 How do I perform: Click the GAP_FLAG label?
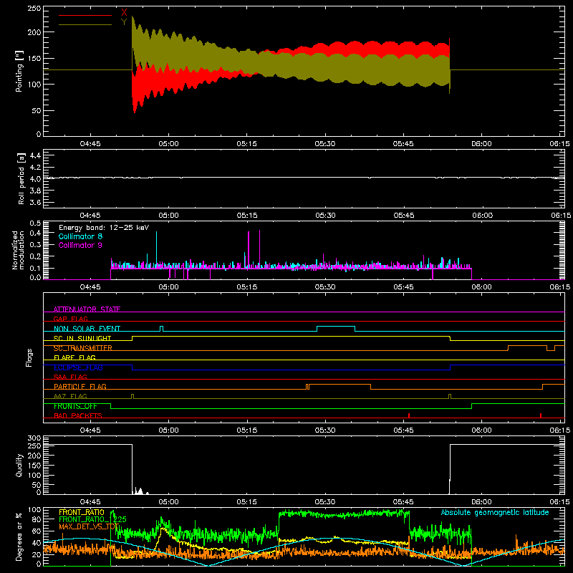(x=70, y=319)
